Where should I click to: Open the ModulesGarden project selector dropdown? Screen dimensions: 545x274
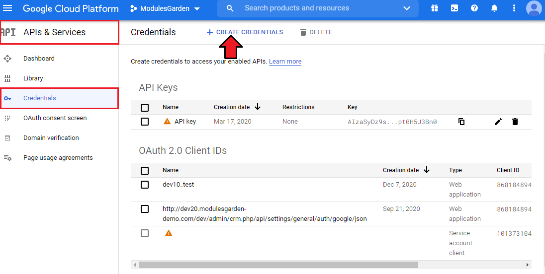[165, 8]
